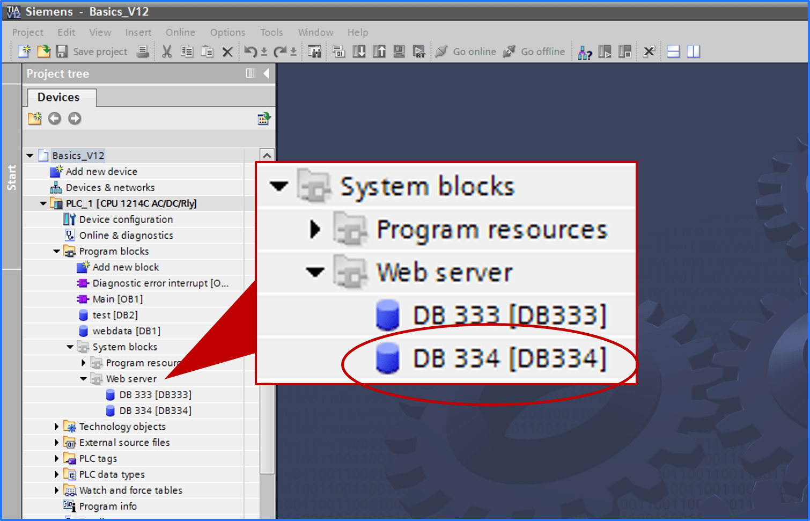
Task: Click the Print toolbar icon
Action: (143, 52)
